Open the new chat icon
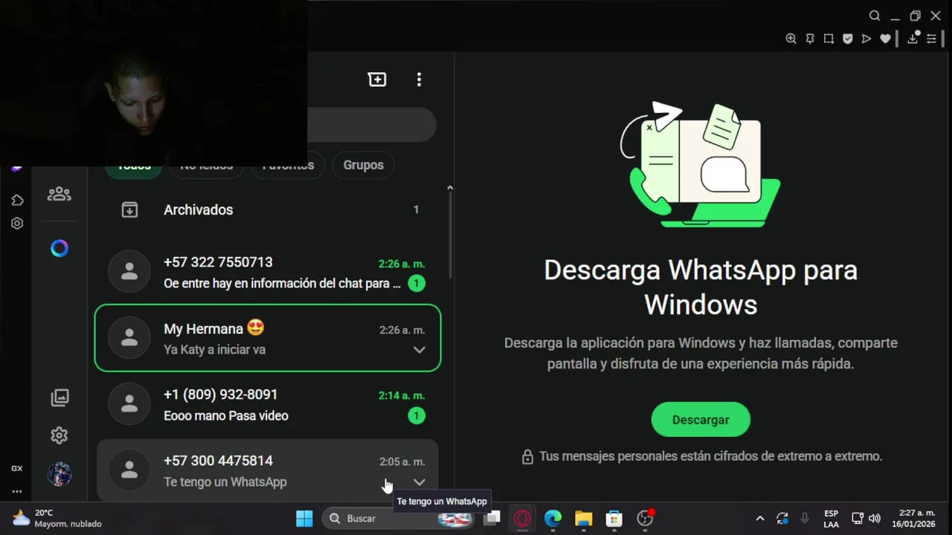The width and height of the screenshot is (952, 535). click(x=377, y=80)
